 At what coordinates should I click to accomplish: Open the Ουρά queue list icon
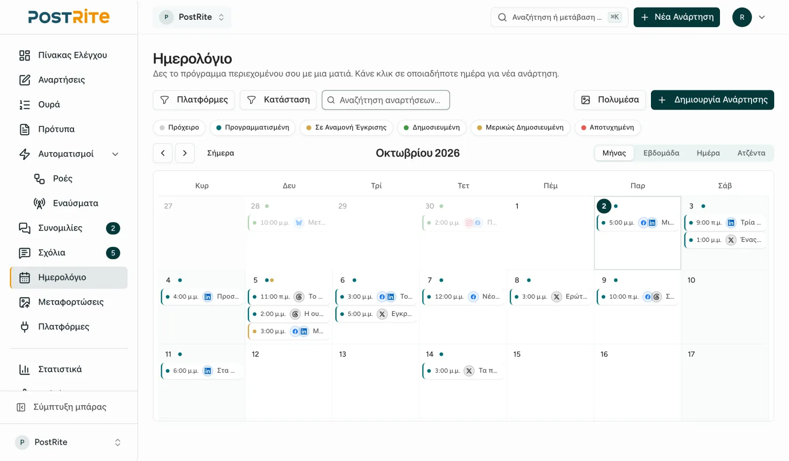(x=25, y=105)
